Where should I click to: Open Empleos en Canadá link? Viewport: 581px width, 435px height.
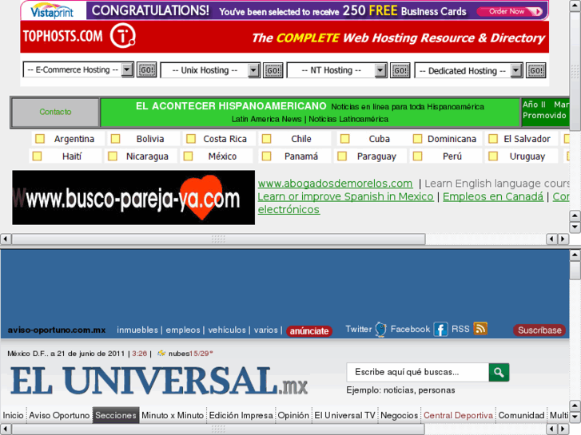coord(493,196)
